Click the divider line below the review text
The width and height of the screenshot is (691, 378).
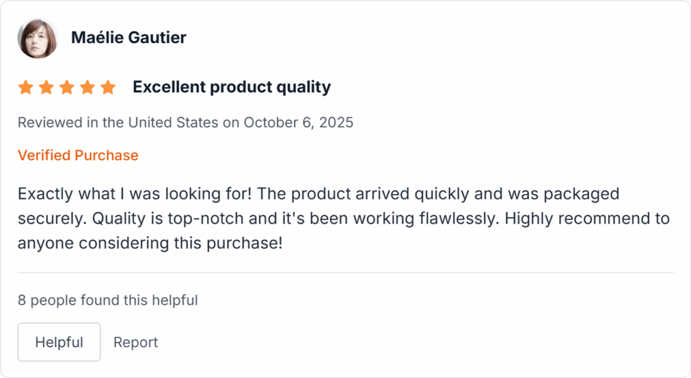pos(345,273)
